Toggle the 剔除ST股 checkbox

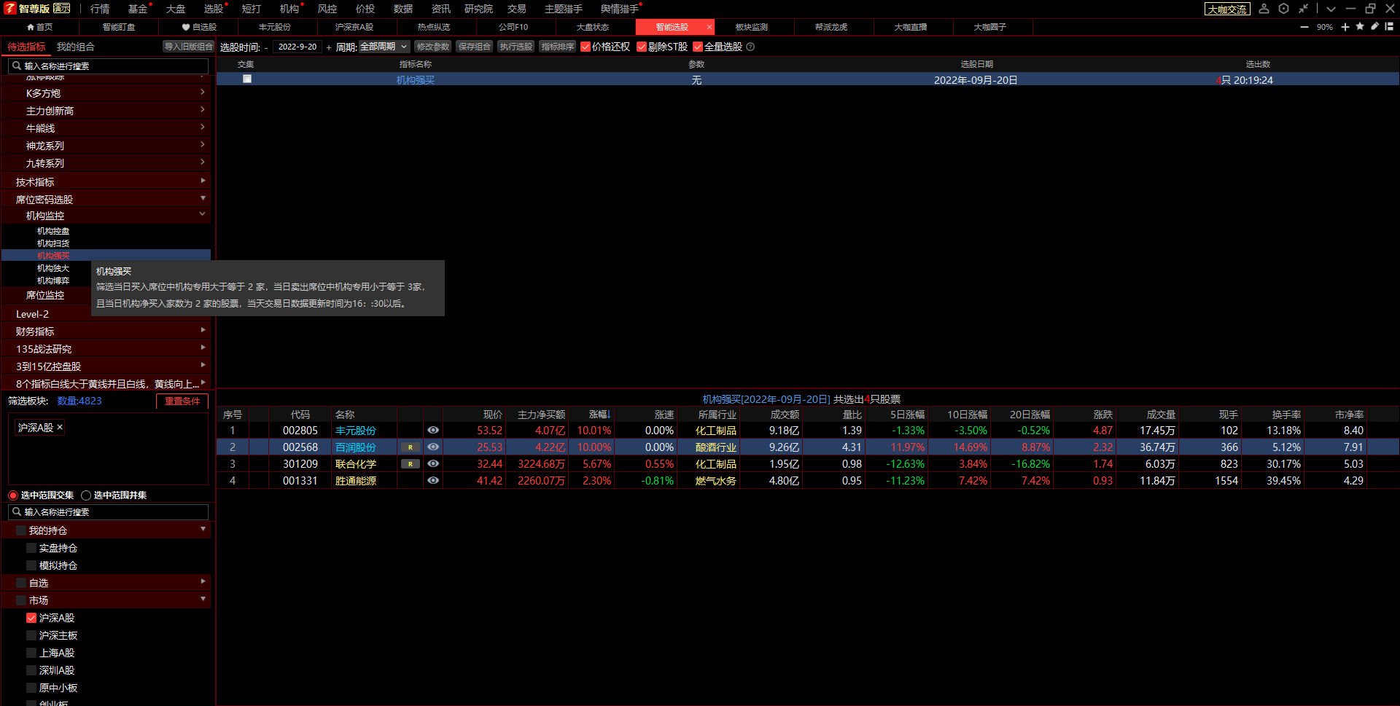coord(642,47)
